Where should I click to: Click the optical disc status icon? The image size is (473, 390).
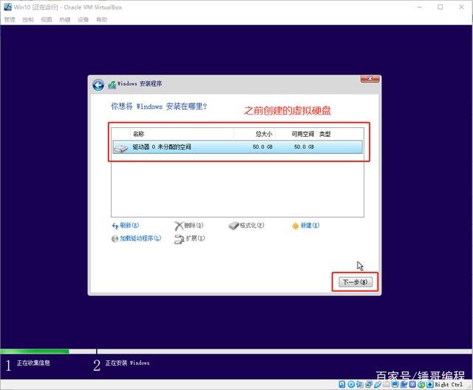pos(351,384)
